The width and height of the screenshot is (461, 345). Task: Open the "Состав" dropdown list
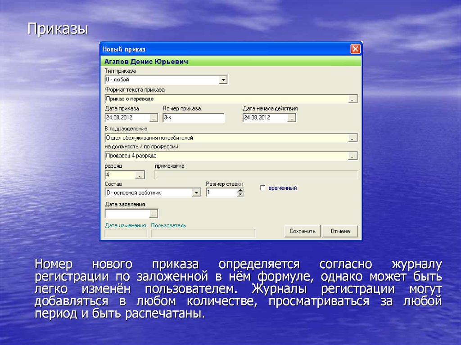point(197,192)
